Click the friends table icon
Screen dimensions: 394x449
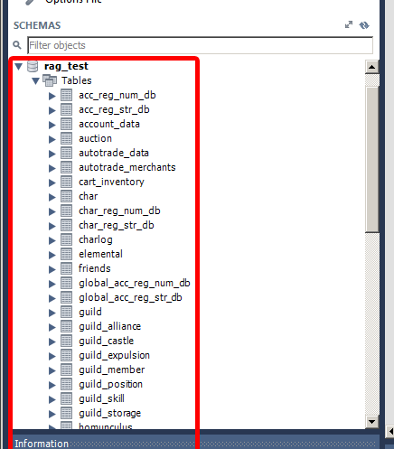click(x=66, y=268)
